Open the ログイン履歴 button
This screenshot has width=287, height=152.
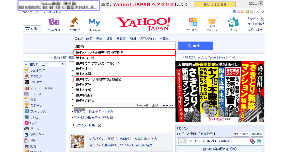pos(241,134)
